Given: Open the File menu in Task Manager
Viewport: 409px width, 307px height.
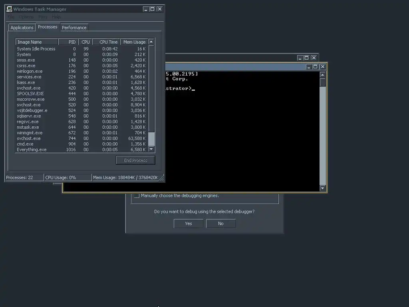Looking at the screenshot, I should (11, 17).
